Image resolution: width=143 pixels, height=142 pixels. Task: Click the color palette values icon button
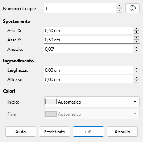133,8
